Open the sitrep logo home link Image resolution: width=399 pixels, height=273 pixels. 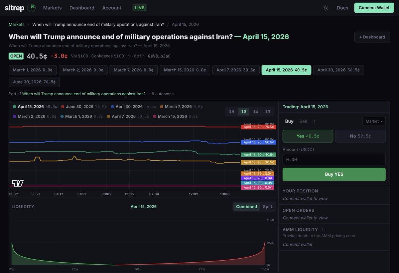[x=20, y=8]
